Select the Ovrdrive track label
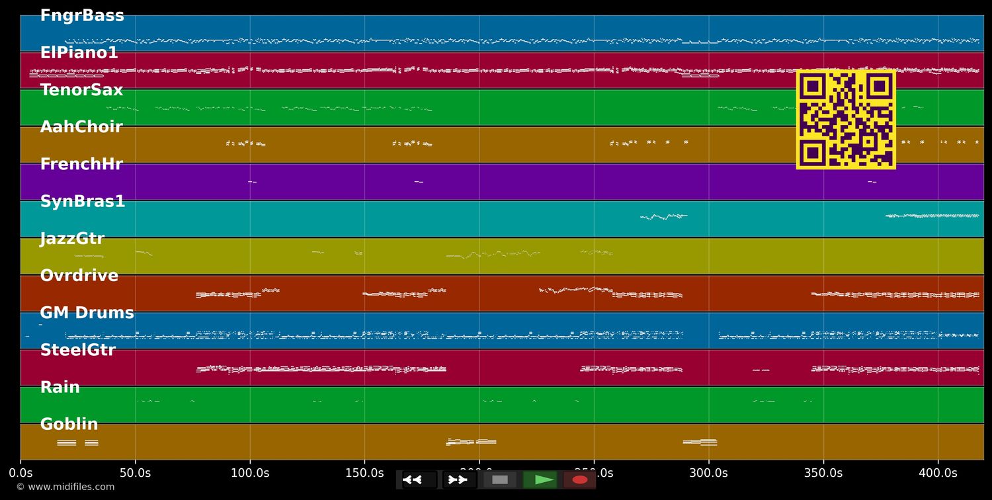 tap(79, 276)
